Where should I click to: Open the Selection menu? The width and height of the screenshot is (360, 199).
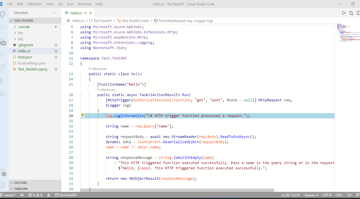(34, 4)
